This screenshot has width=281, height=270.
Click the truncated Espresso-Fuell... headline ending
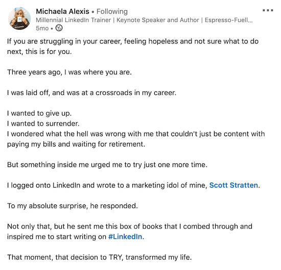(x=228, y=20)
